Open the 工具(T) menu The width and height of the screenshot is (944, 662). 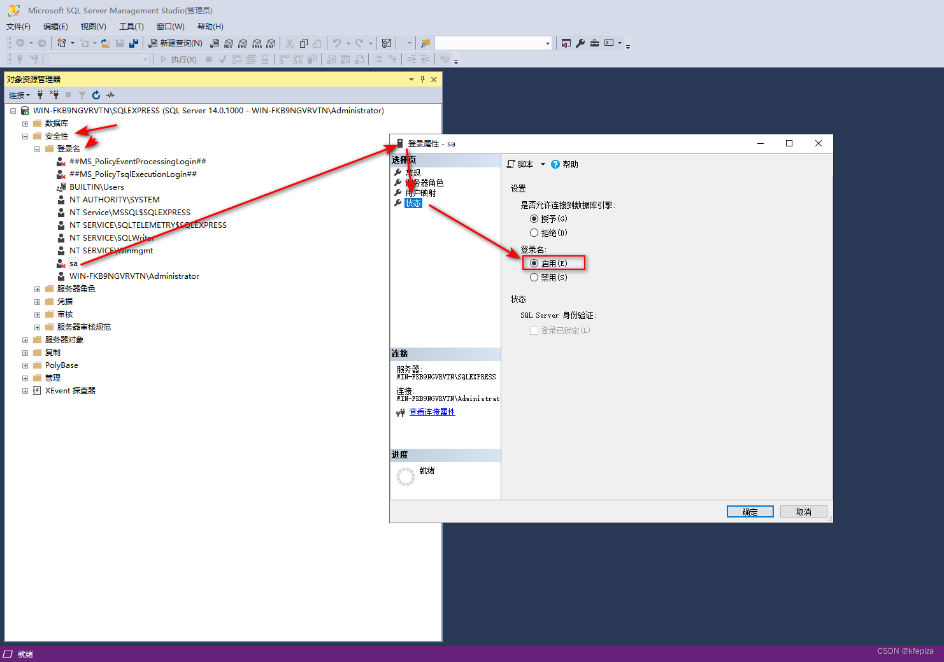[131, 26]
